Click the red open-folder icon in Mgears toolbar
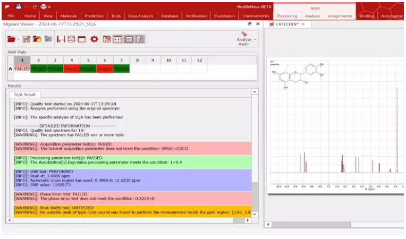Viewport: 406px width, 239px height. [11, 39]
